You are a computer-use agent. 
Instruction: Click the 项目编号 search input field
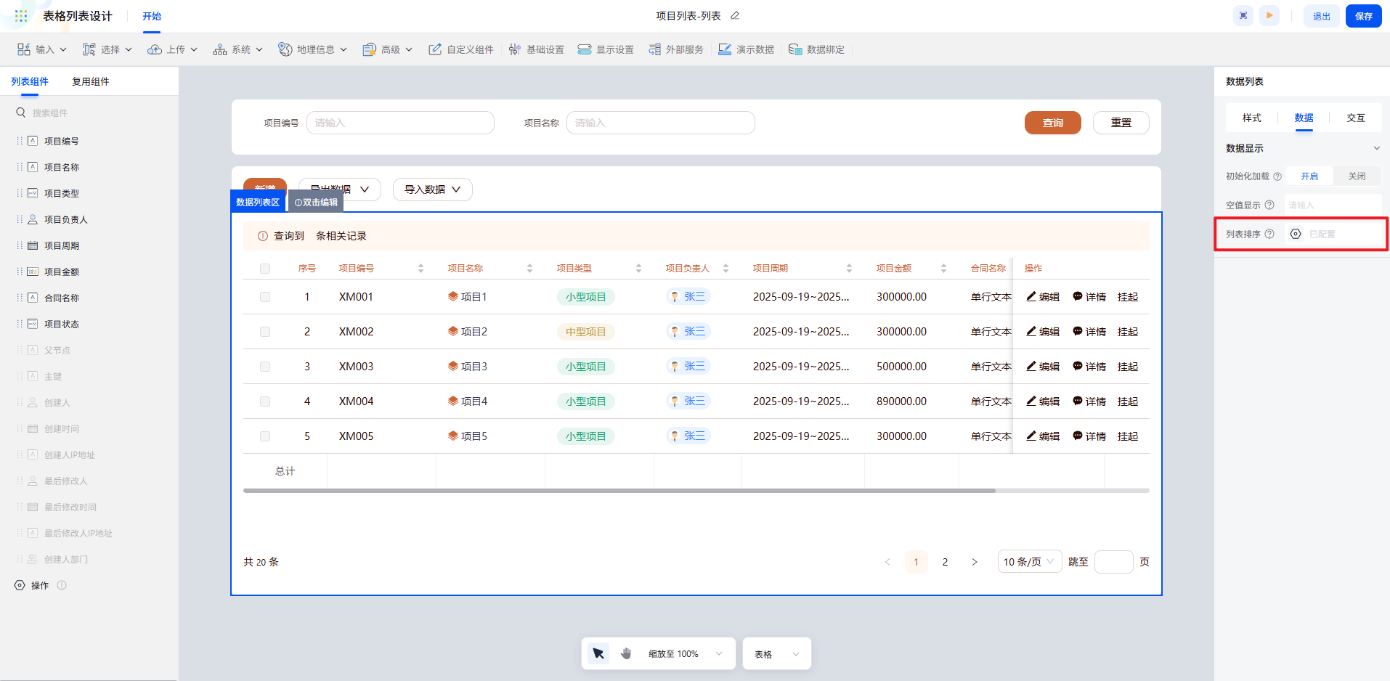tap(400, 123)
